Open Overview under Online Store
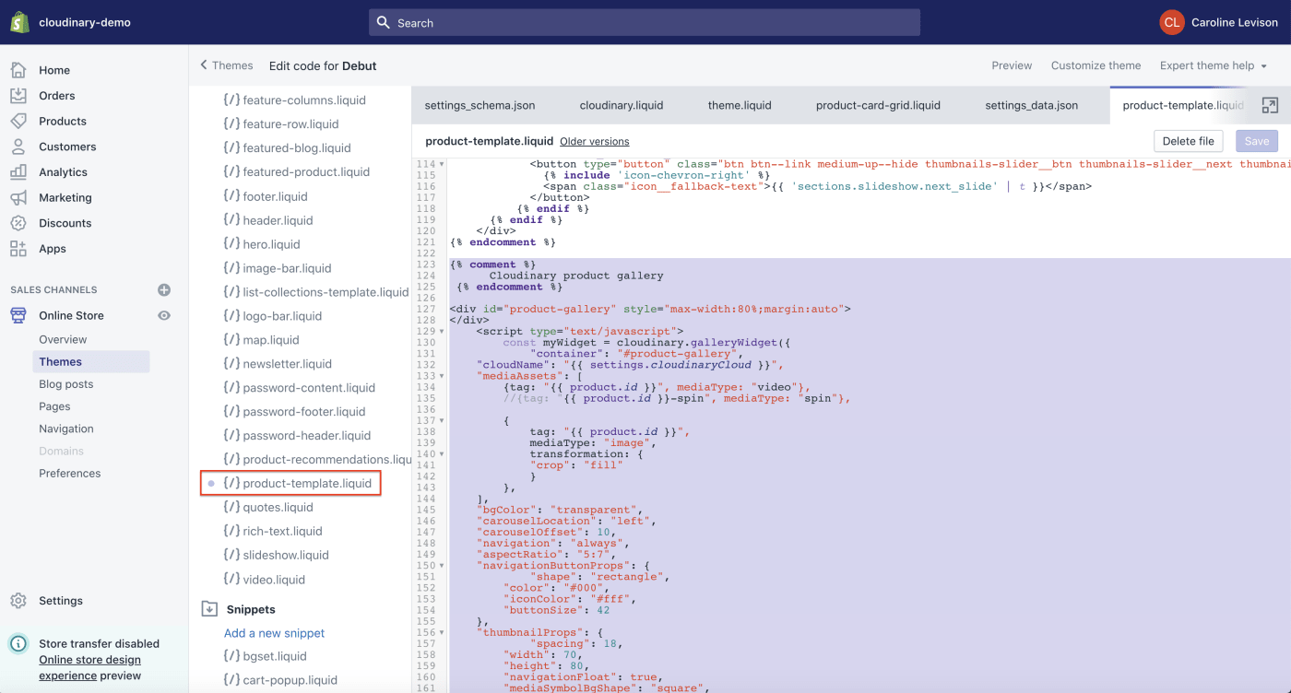Viewport: 1291px width, 693px height. click(x=63, y=339)
